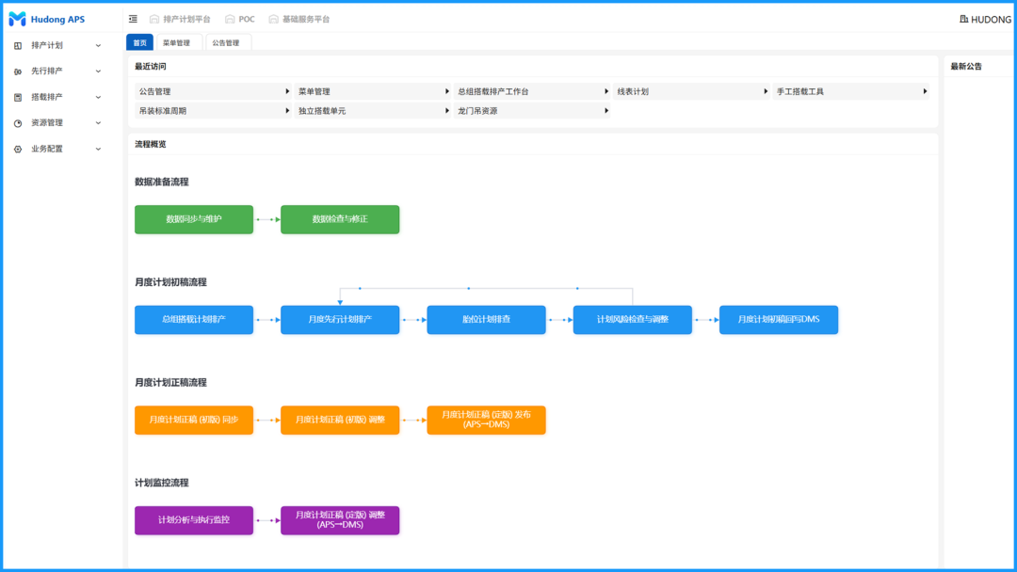The width and height of the screenshot is (1017, 572).
Task: Click the blue 胎位计划排查 flow button
Action: point(486,320)
